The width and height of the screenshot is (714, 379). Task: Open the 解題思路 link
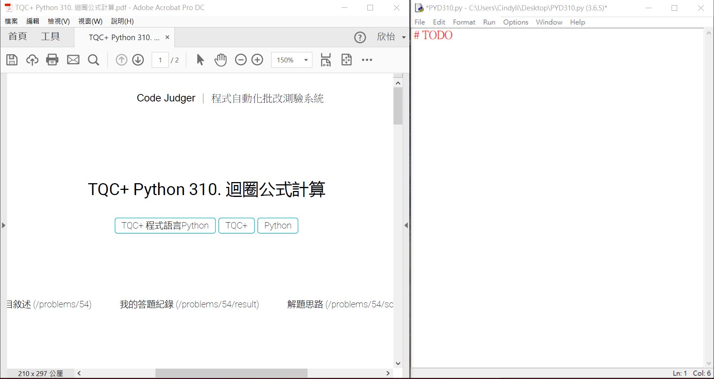pos(340,304)
